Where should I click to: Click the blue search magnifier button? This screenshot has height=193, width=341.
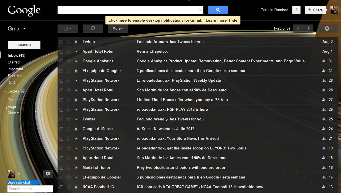(218, 10)
